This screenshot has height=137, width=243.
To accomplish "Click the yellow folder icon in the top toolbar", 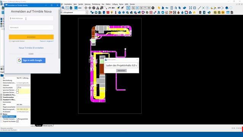I will click(159, 8).
